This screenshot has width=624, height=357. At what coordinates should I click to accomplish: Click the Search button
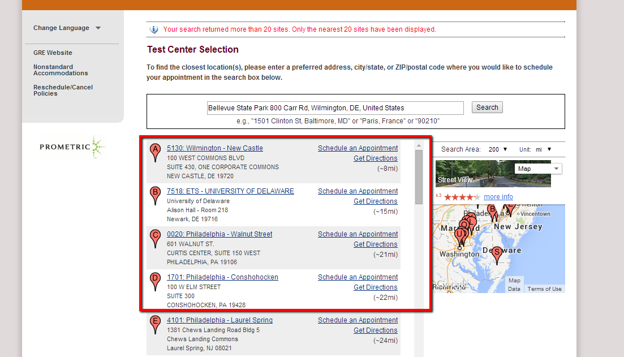pos(487,107)
